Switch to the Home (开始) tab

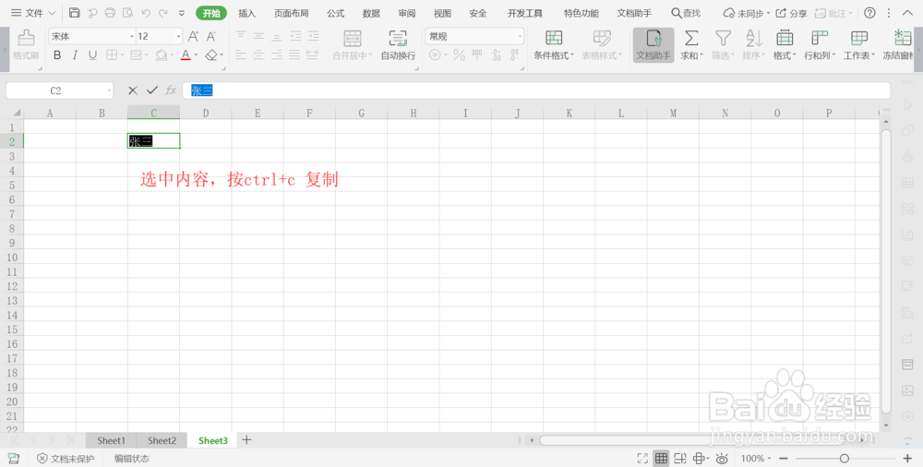coord(211,13)
